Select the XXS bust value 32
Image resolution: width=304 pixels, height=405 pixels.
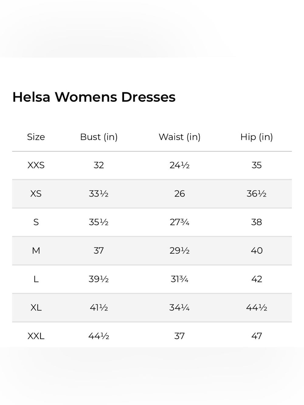pos(99,165)
